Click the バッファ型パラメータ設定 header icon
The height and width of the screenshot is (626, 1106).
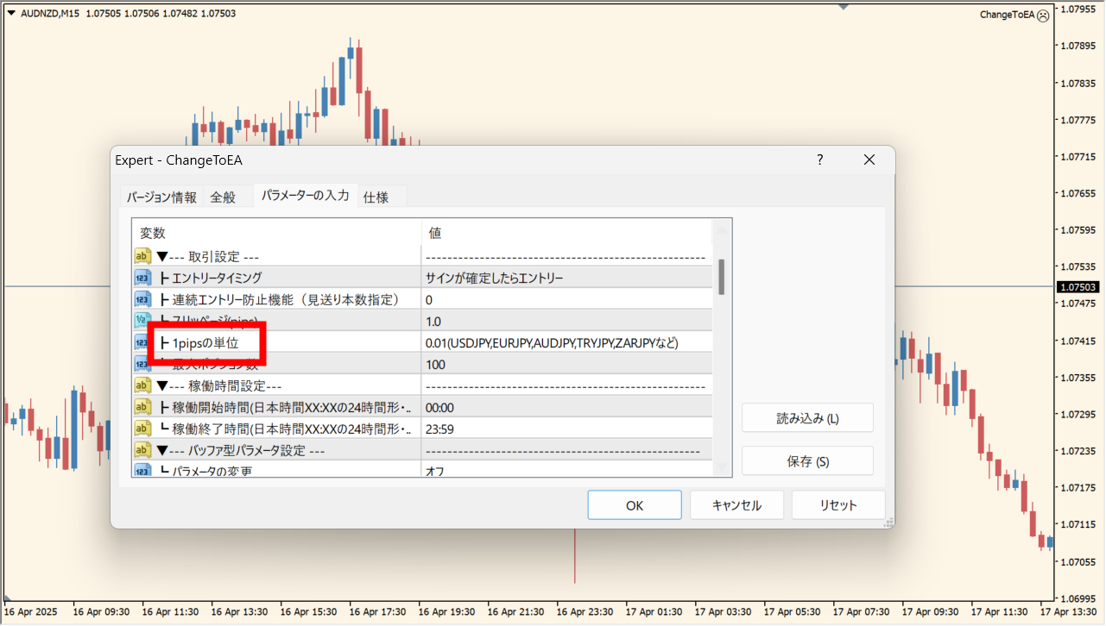point(142,450)
